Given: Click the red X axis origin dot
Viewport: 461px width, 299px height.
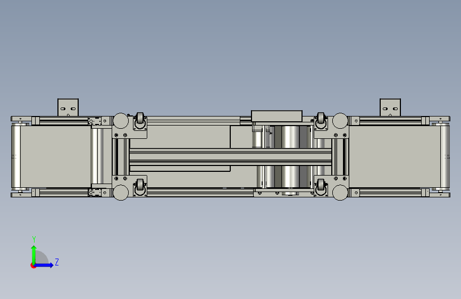Looking at the screenshot, I should 33,265.
